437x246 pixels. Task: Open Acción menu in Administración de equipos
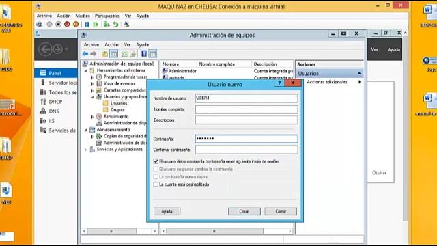pos(111,44)
